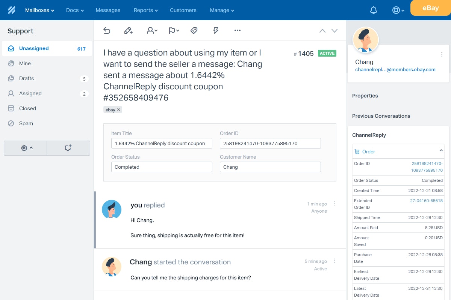Click the eBay button
Screen dimensions: 451x300
(430, 8)
